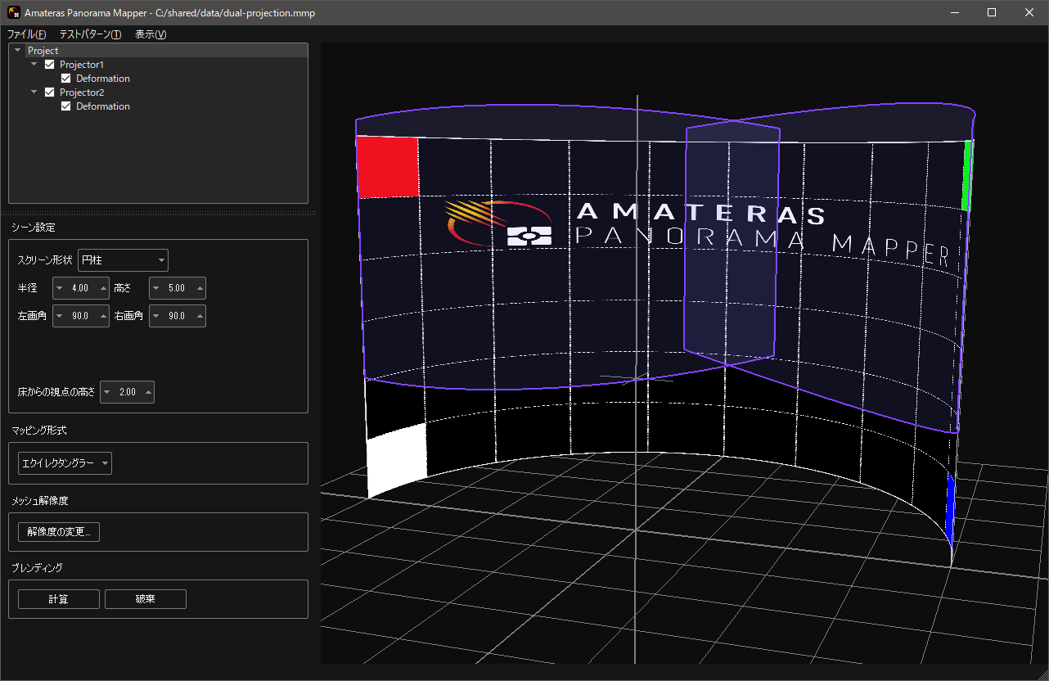
Task: Open the ファイル(F) menu
Action: 26,34
